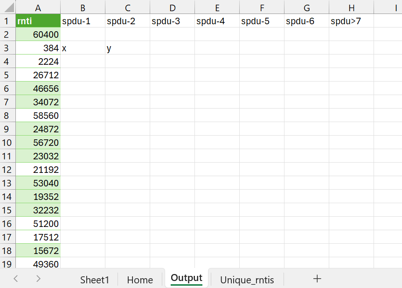Select row 12 header

7,170
